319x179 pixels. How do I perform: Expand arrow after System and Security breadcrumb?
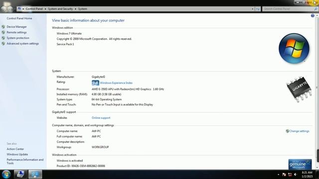click(x=75, y=9)
